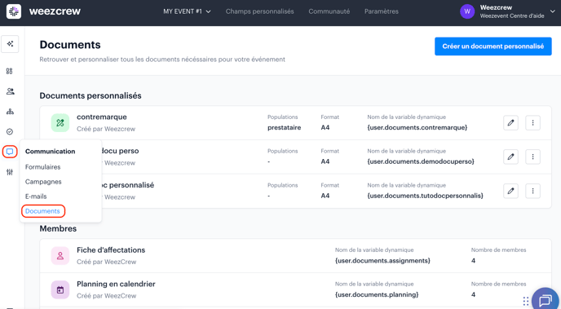Open the Documents link in Communication menu

click(43, 211)
